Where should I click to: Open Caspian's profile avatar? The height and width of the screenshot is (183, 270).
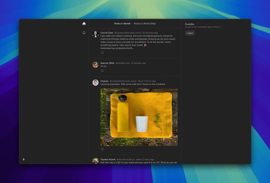pos(95,82)
